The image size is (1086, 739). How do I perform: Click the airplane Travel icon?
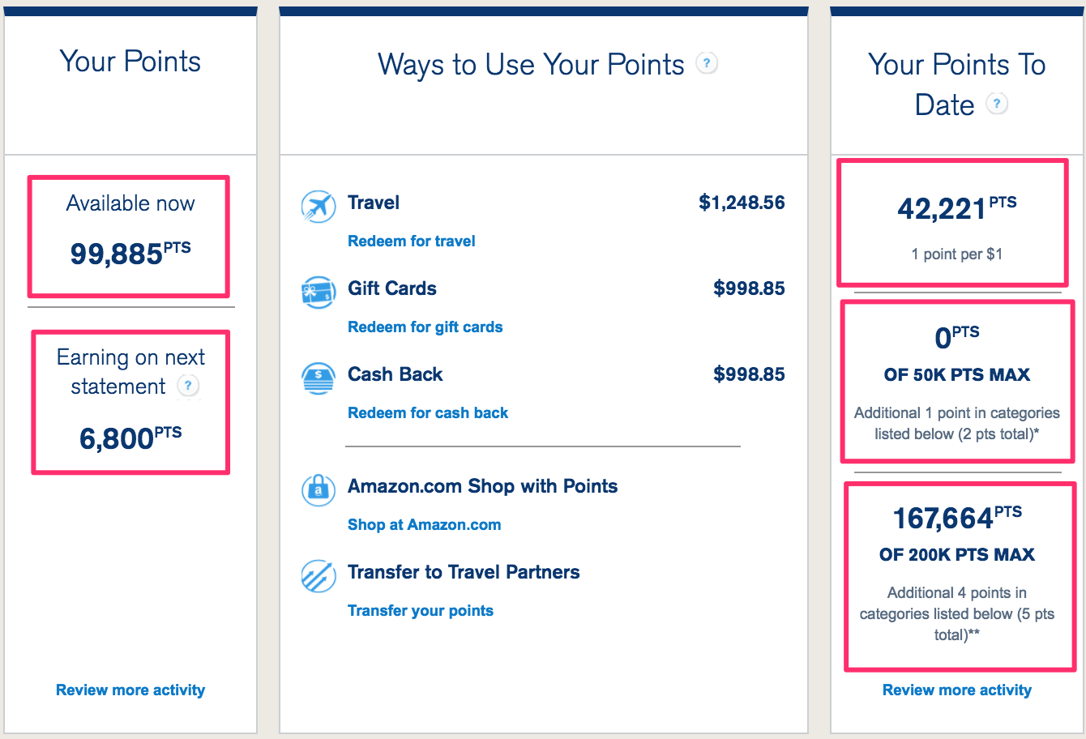click(318, 207)
